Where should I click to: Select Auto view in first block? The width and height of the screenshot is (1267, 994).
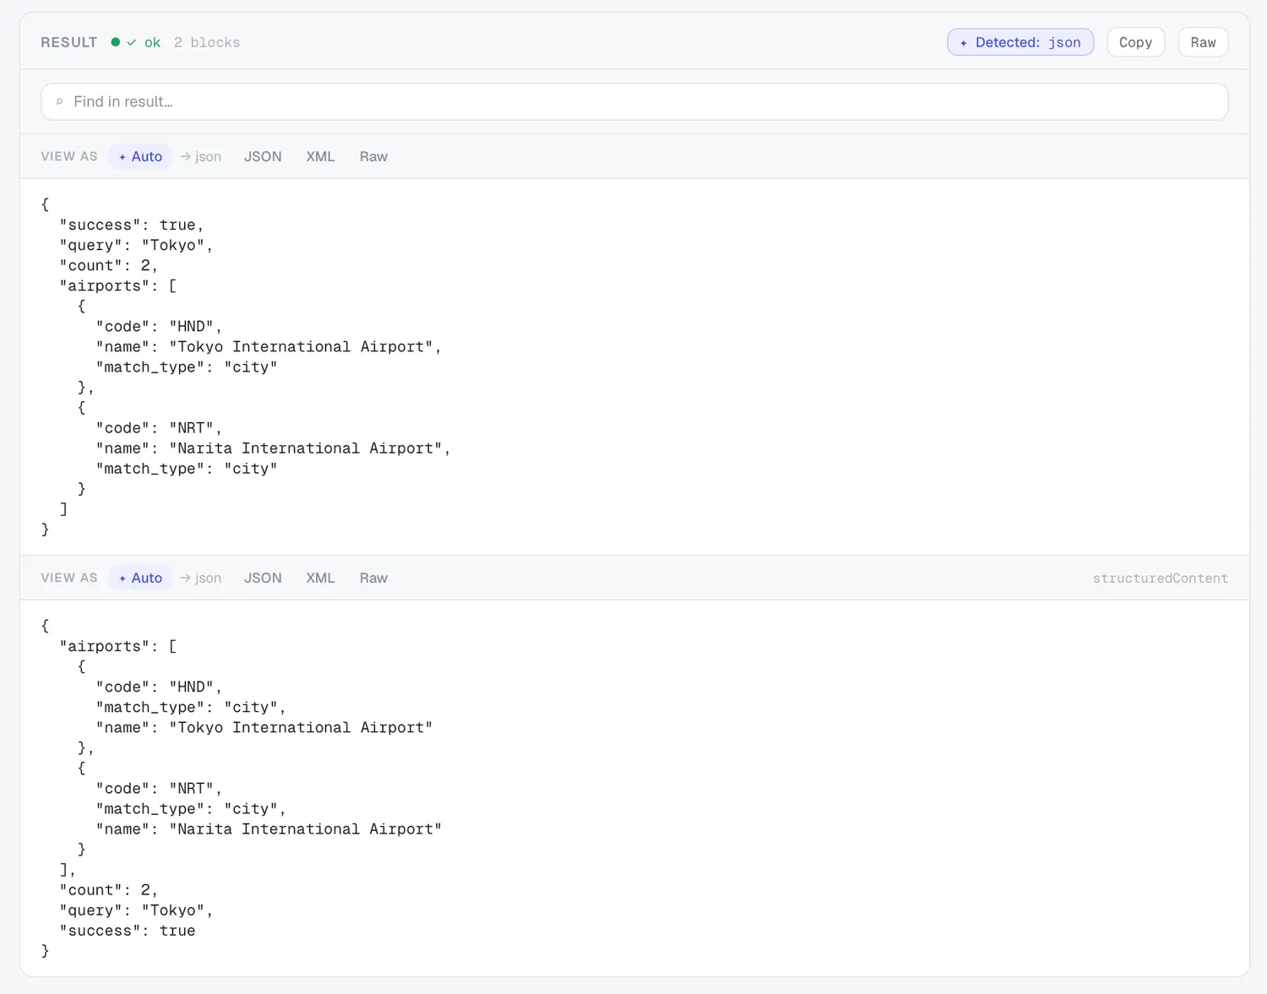[x=140, y=156]
